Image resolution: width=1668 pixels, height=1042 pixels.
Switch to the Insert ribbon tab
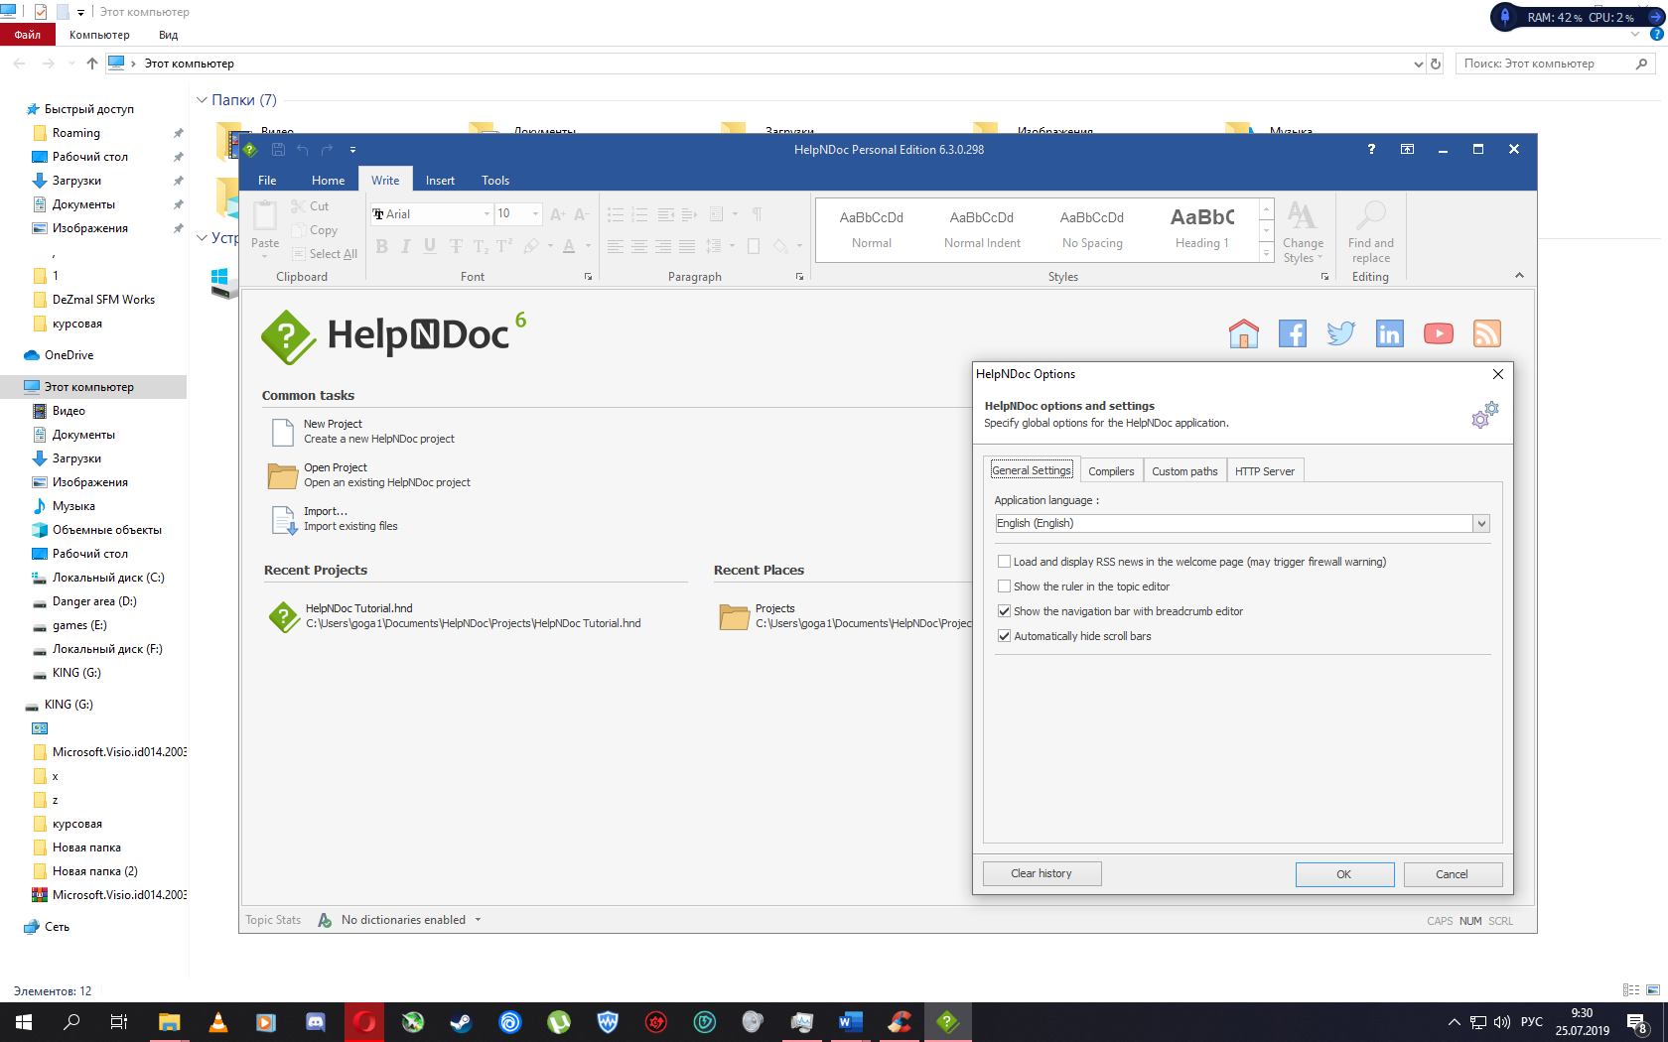[x=440, y=180]
